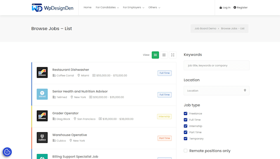This screenshot has height=159, width=280.
Task: Click Telimed company logo thumbnail
Action: (x=42, y=94)
